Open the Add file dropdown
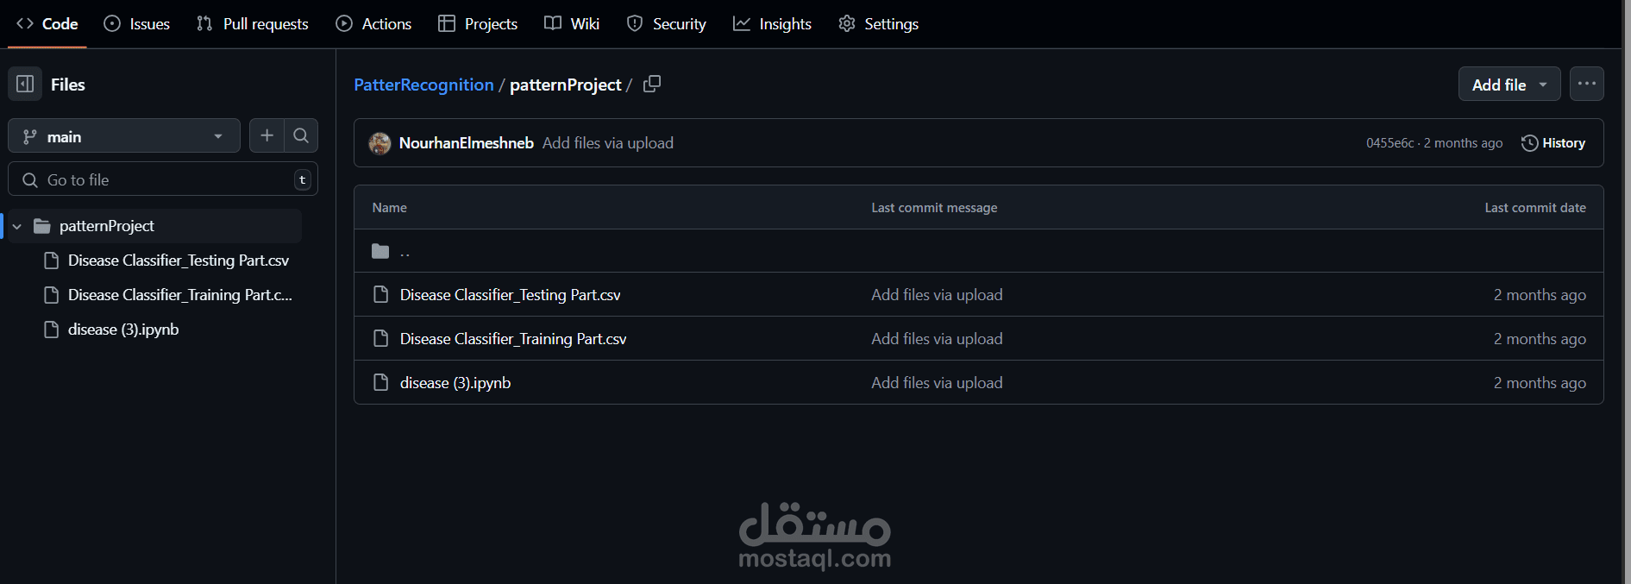This screenshot has height=584, width=1631. (1509, 85)
